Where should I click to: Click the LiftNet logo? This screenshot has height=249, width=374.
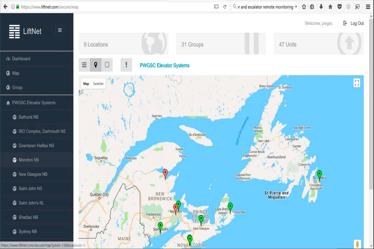click(x=25, y=31)
